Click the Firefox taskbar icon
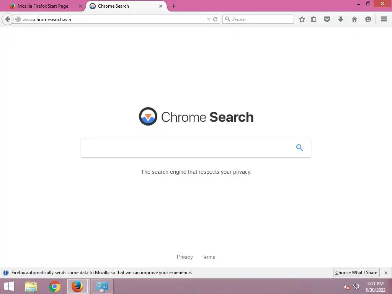Screen dimensions: 392x294 (x=77, y=286)
